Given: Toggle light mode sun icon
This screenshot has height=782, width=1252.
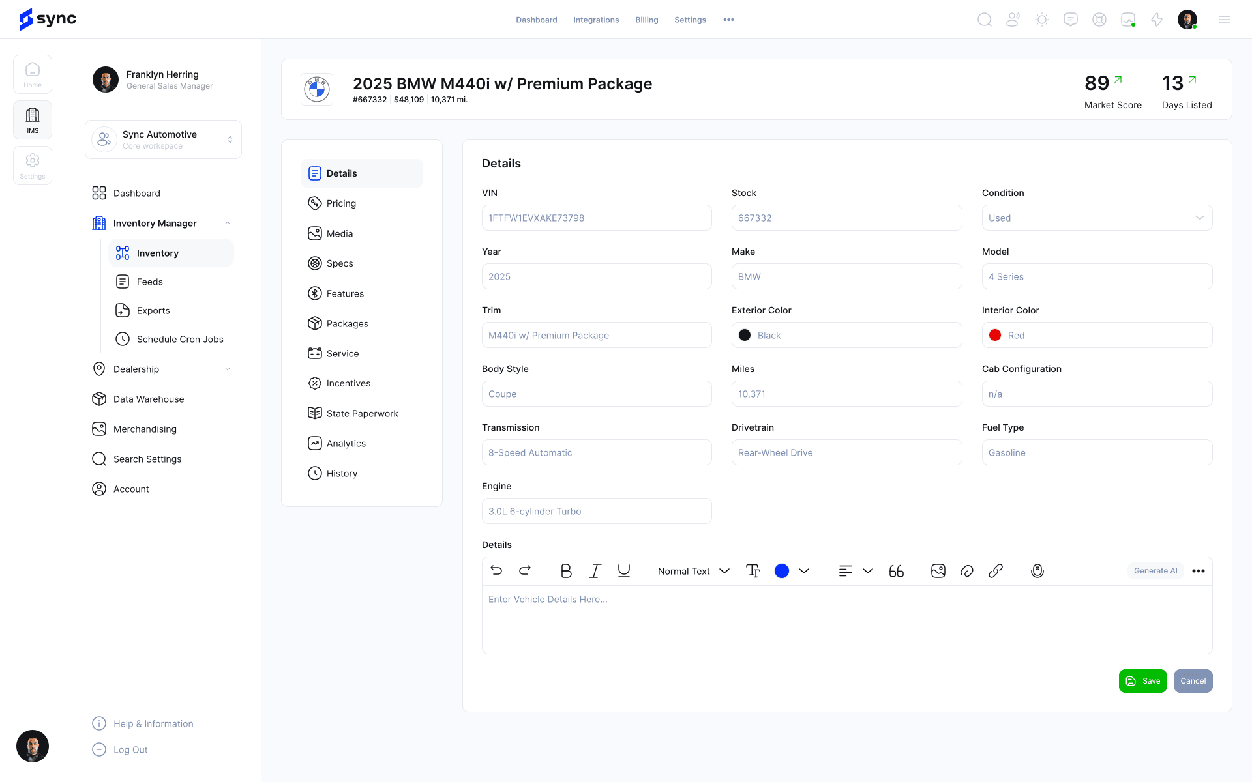Looking at the screenshot, I should coord(1042,20).
